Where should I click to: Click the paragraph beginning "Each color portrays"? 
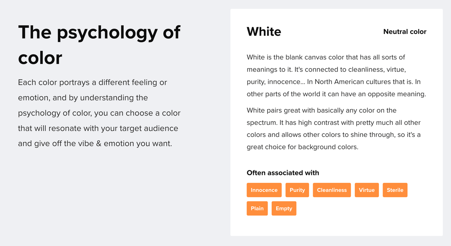tap(99, 113)
